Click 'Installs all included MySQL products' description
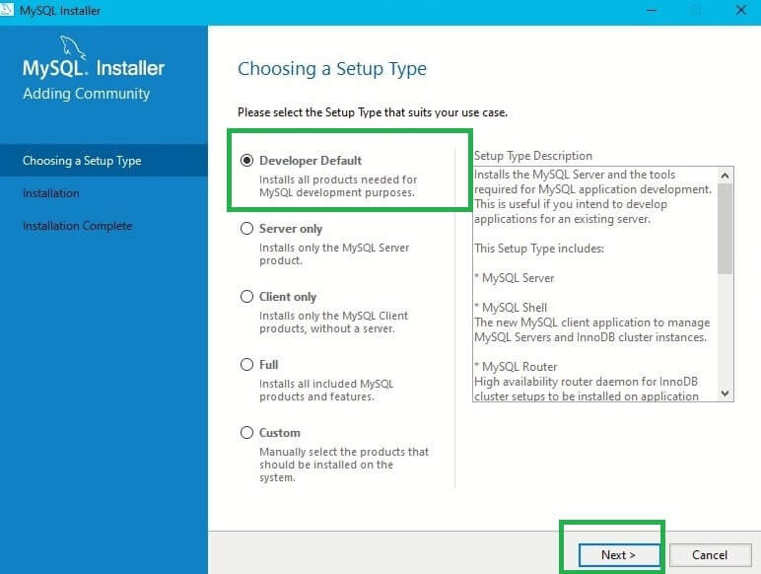This screenshot has height=574, width=761. [326, 390]
